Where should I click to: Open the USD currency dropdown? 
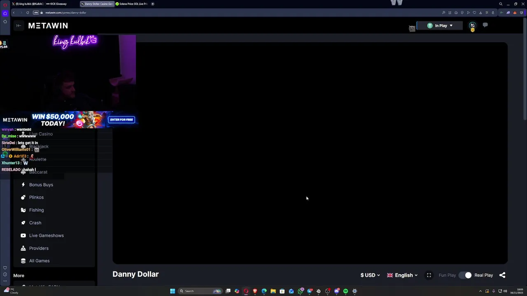(x=370, y=275)
